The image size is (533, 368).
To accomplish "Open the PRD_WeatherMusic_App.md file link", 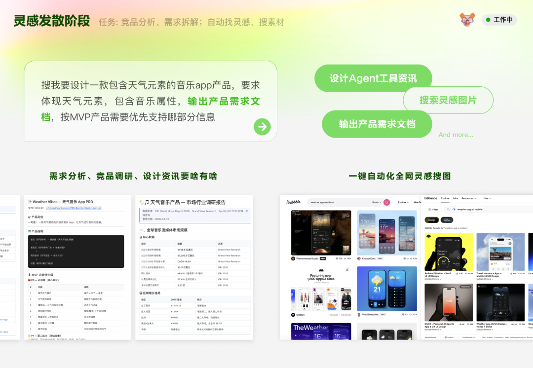I will click(x=74, y=208).
